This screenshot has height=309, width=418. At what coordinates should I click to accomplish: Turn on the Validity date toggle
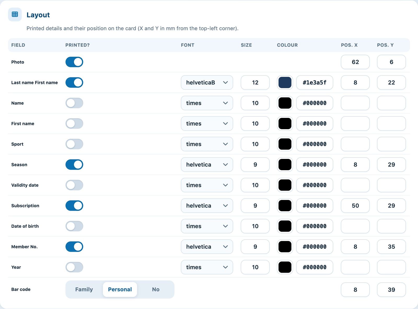(x=74, y=185)
